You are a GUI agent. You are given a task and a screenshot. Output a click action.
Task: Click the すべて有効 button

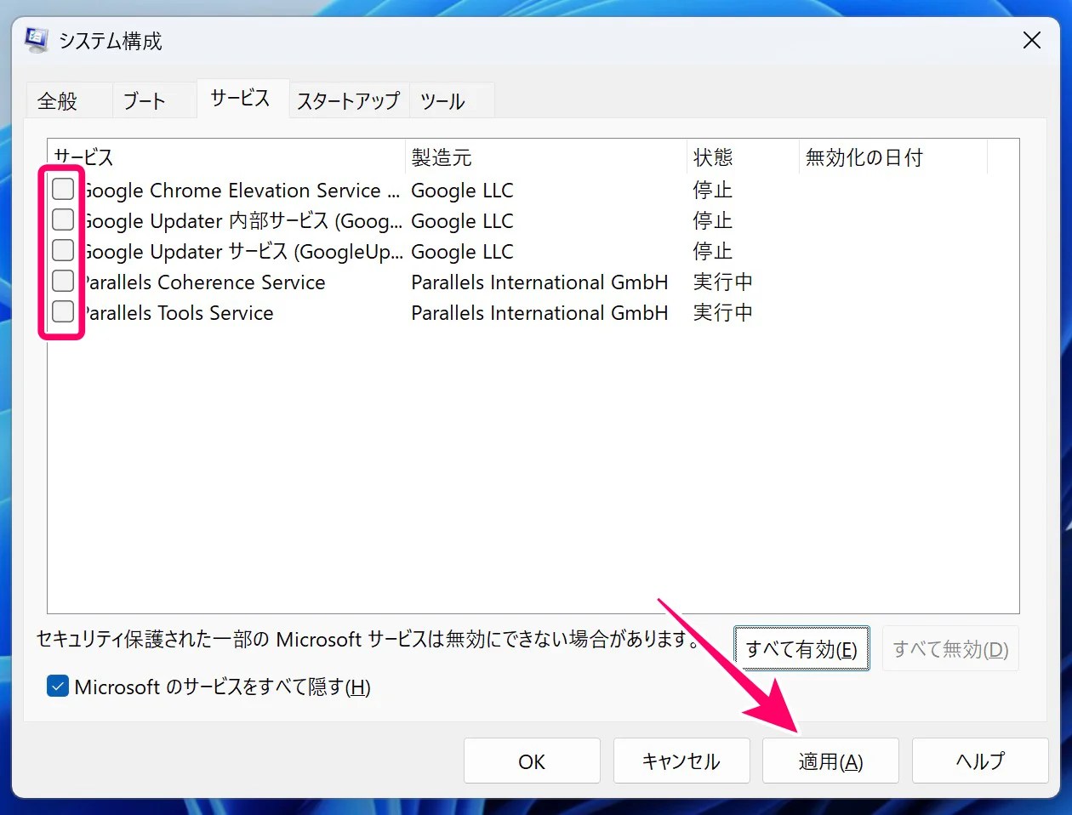click(x=801, y=647)
